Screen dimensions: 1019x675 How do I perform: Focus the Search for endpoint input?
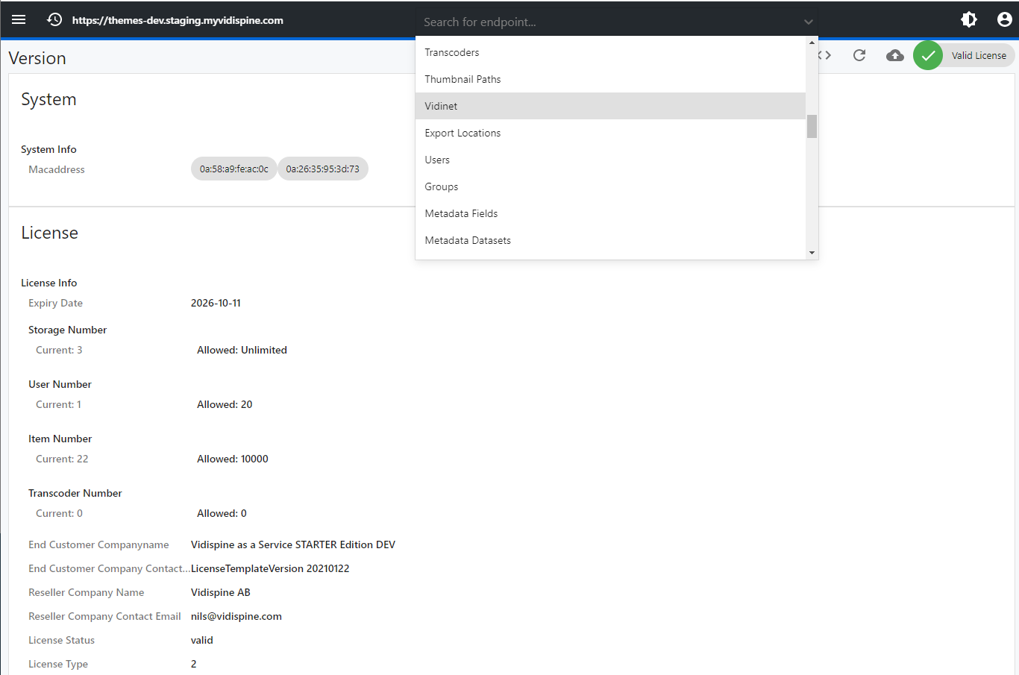click(608, 22)
